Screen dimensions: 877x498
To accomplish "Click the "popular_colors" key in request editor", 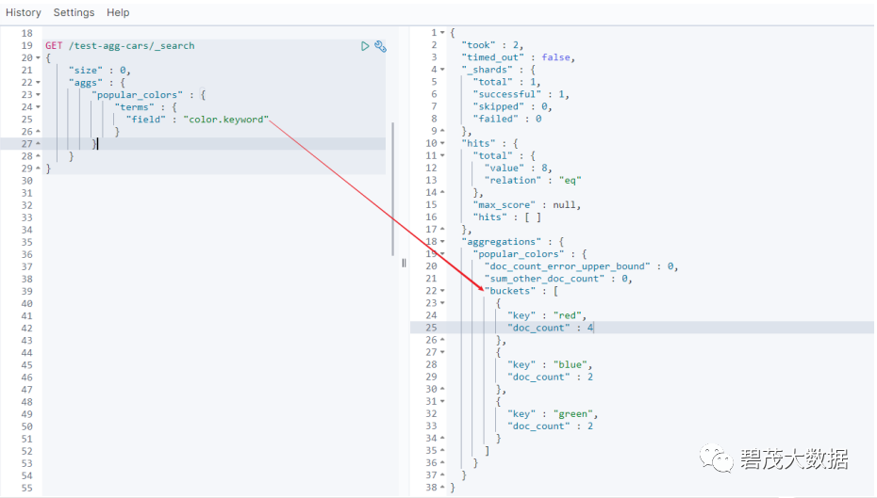I will [137, 95].
